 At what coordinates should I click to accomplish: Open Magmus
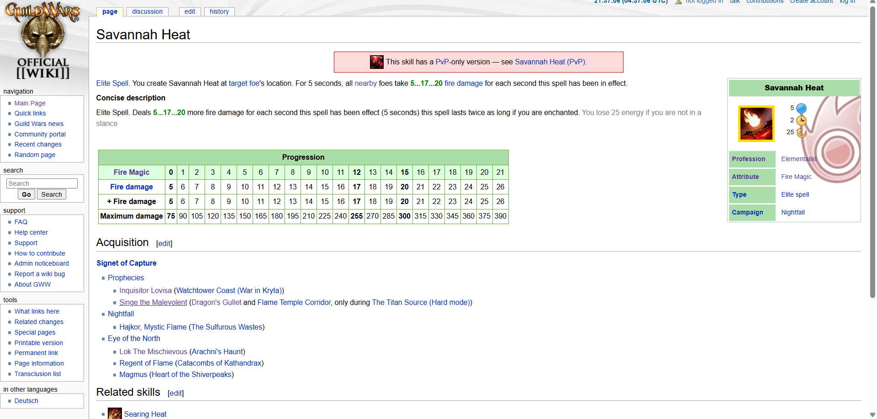(133, 375)
